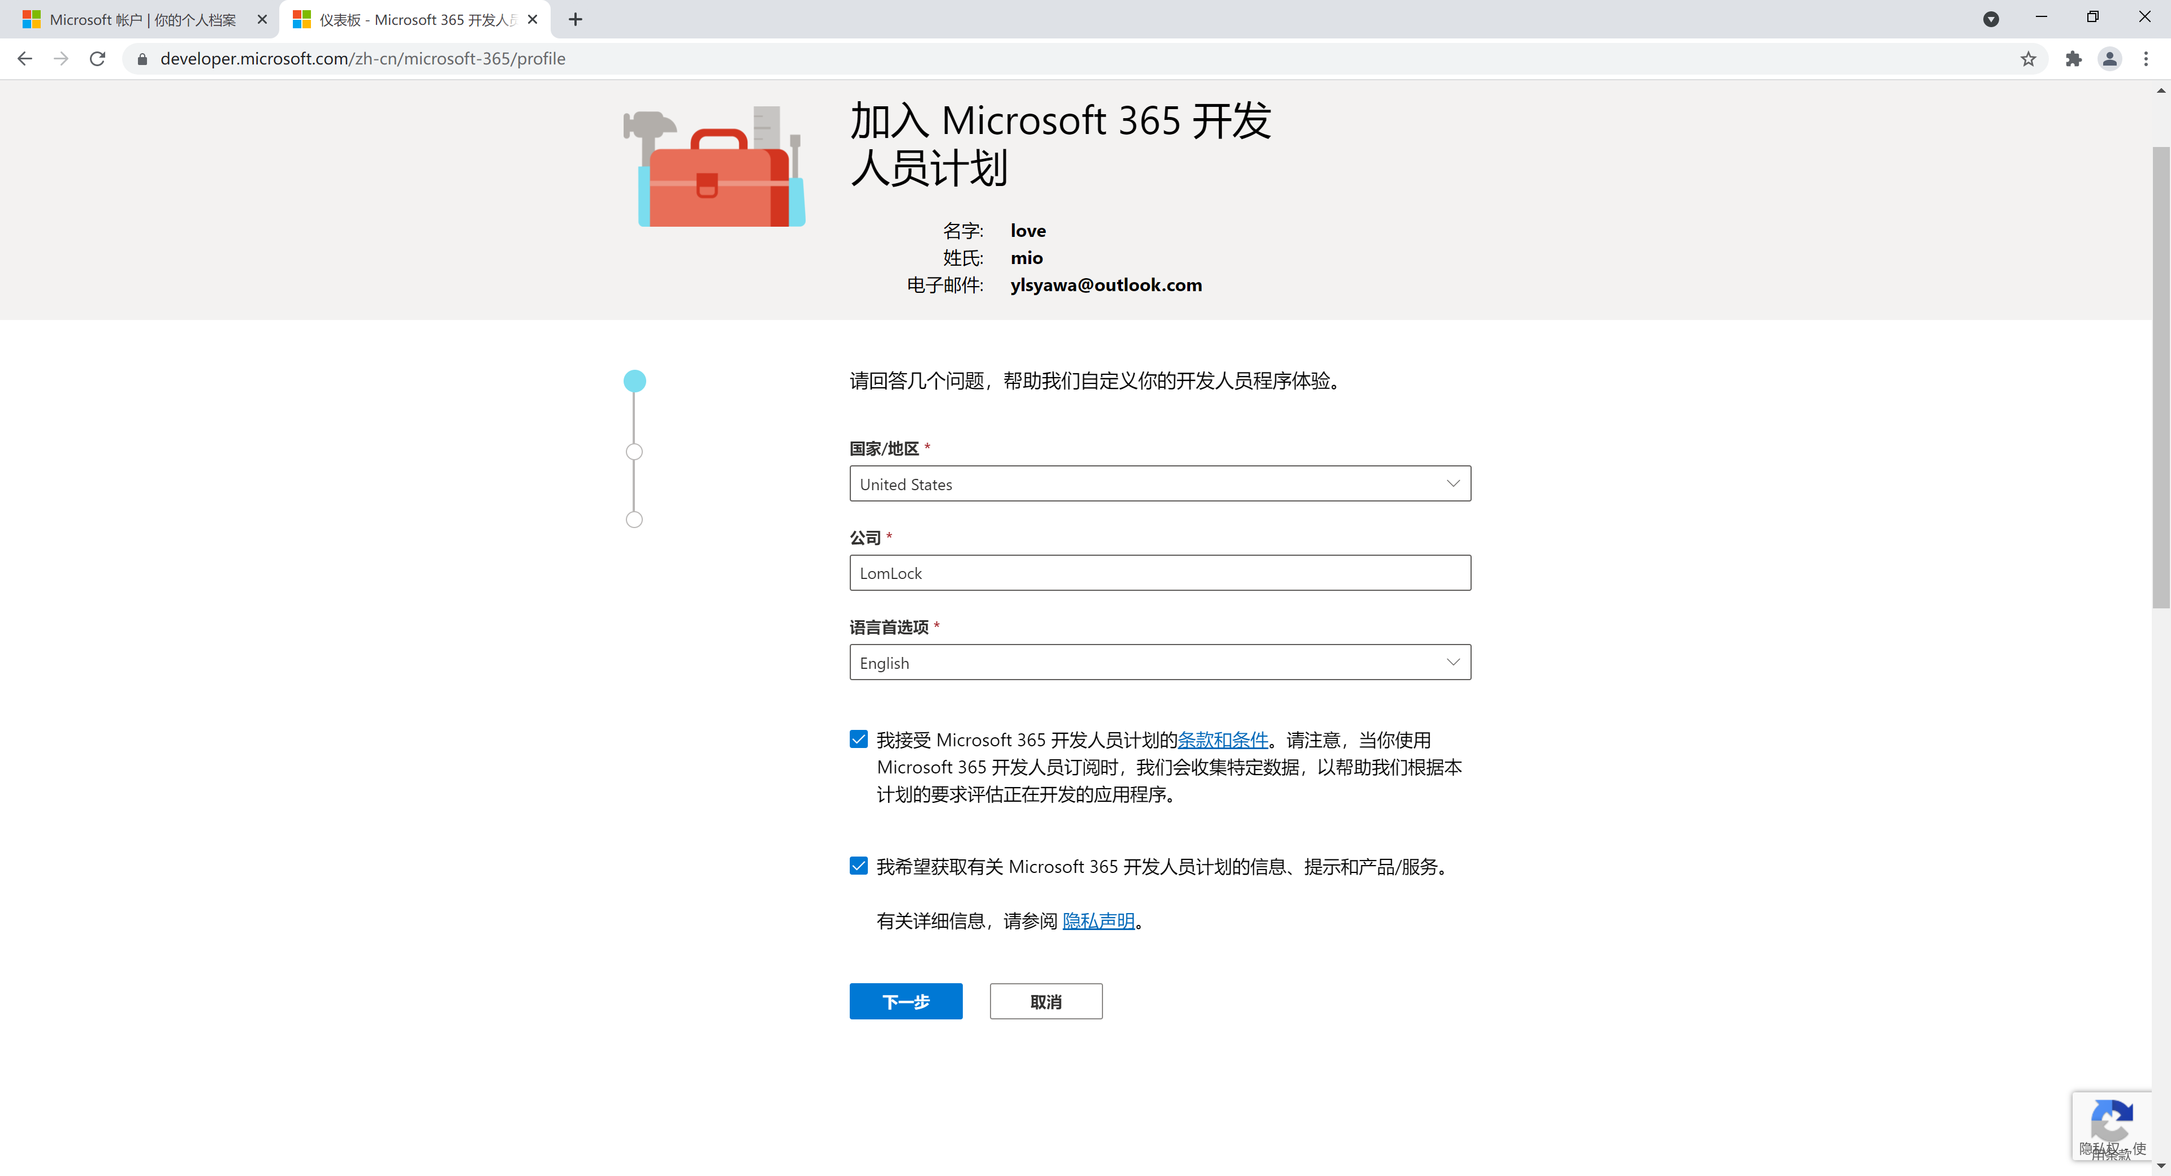
Task: Open the 隐私声明 link
Action: 1098,920
